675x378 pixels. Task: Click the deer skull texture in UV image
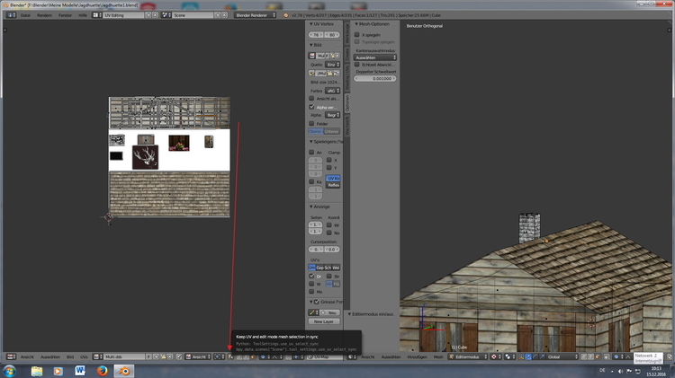146,157
